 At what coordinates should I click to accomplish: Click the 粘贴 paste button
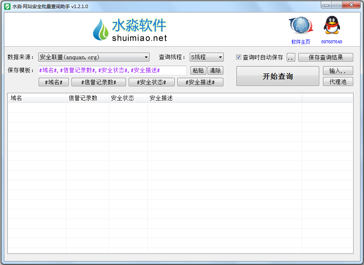[x=198, y=70]
